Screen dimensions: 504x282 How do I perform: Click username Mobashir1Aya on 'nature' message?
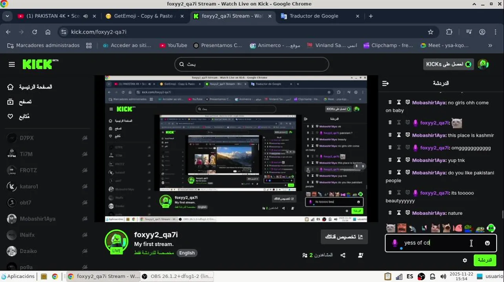coord(429,213)
